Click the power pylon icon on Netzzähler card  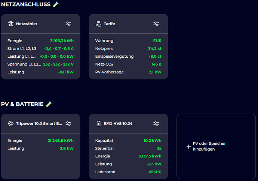click(x=10, y=24)
